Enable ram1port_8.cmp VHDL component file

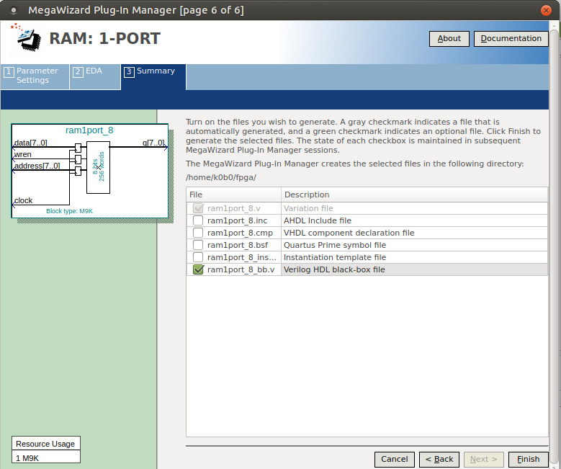point(198,233)
